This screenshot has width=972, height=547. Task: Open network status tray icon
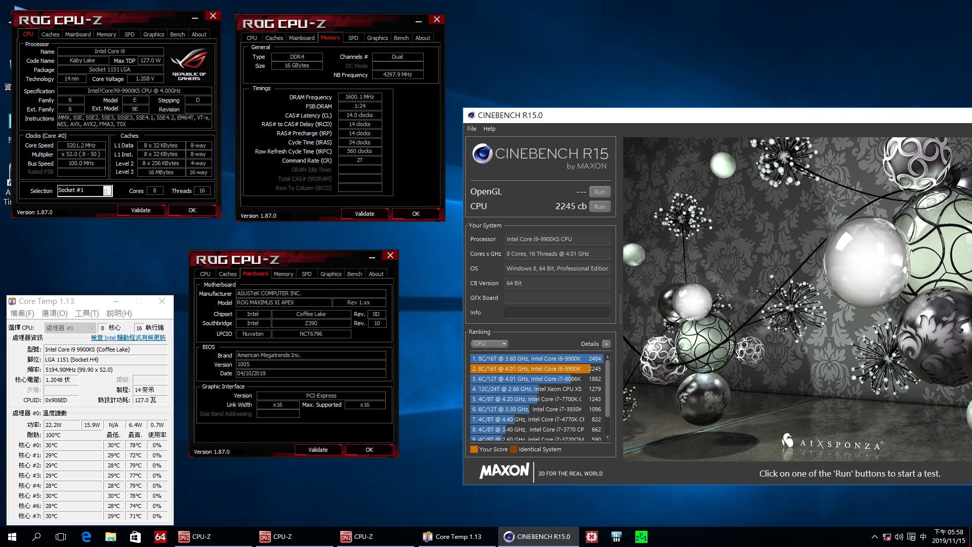(887, 537)
